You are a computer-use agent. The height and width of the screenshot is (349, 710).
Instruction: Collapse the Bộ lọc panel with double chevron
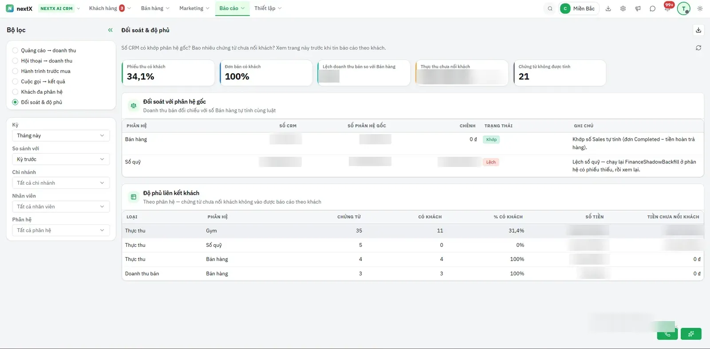pyautogui.click(x=110, y=30)
